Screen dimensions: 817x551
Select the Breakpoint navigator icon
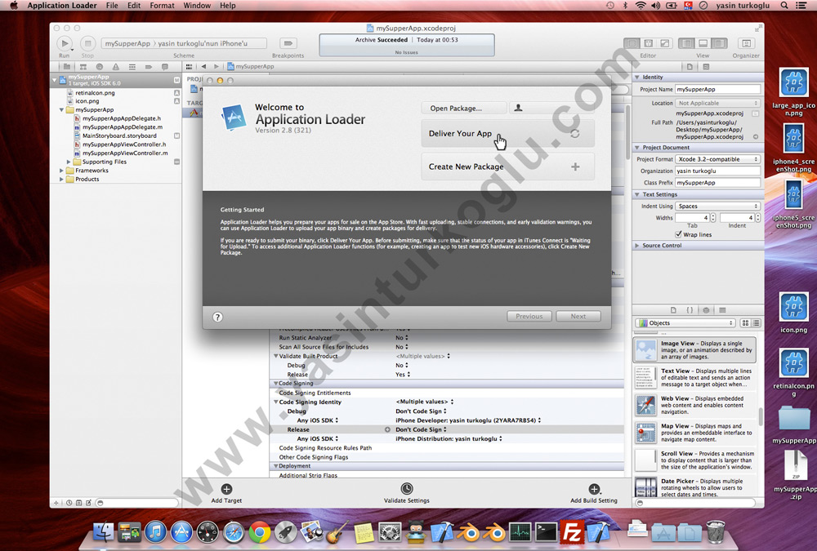pyautogui.click(x=149, y=67)
